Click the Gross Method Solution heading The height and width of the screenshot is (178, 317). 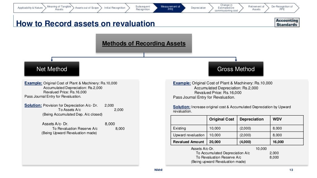tap(182, 107)
